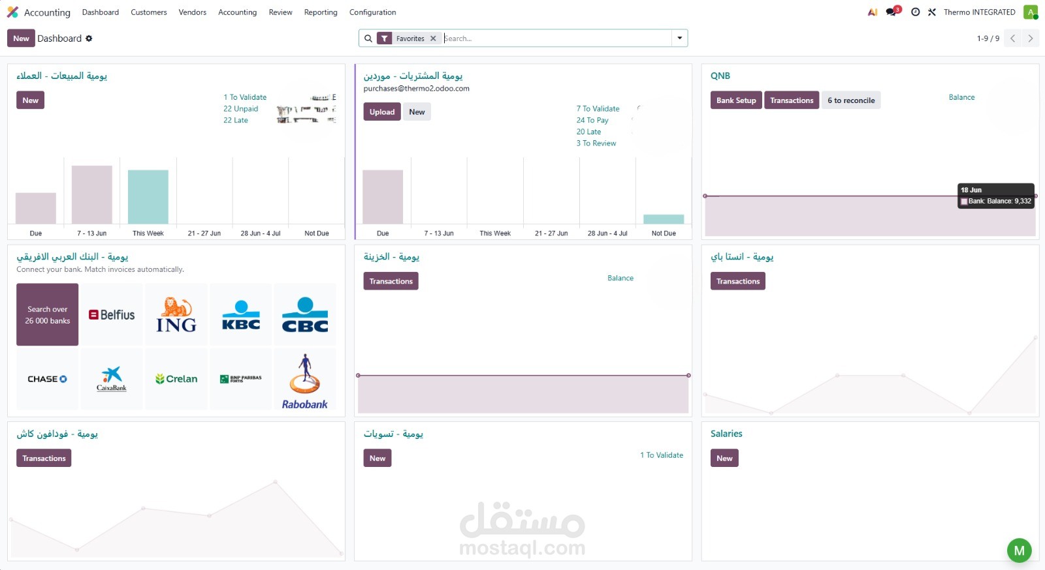Select the Crelan bank logo
This screenshot has width=1045, height=570.
176,379
